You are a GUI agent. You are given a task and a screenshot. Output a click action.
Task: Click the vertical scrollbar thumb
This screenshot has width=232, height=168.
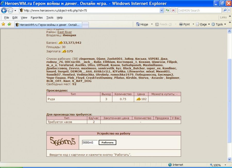[229, 101]
